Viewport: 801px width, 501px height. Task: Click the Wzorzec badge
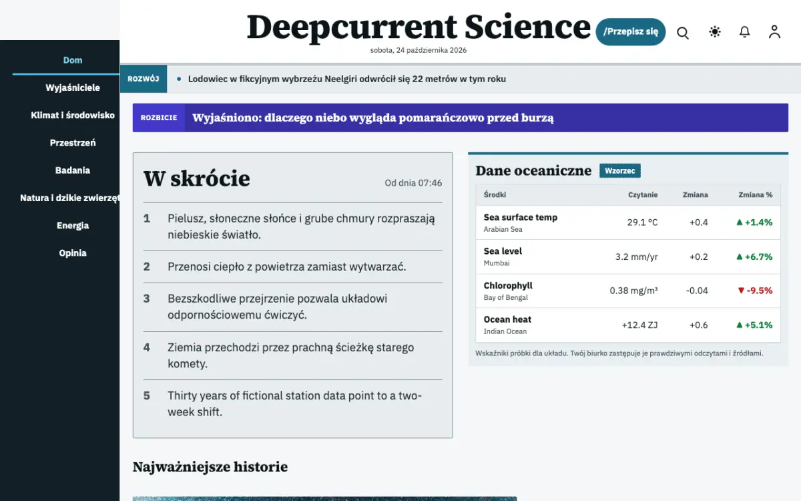pyautogui.click(x=620, y=170)
